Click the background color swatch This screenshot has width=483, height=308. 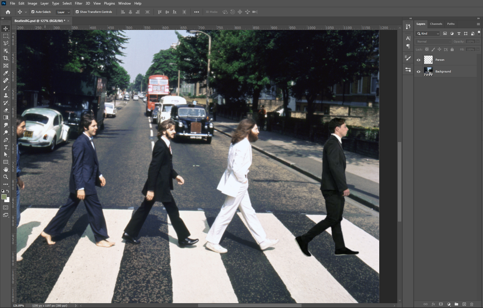(8, 200)
